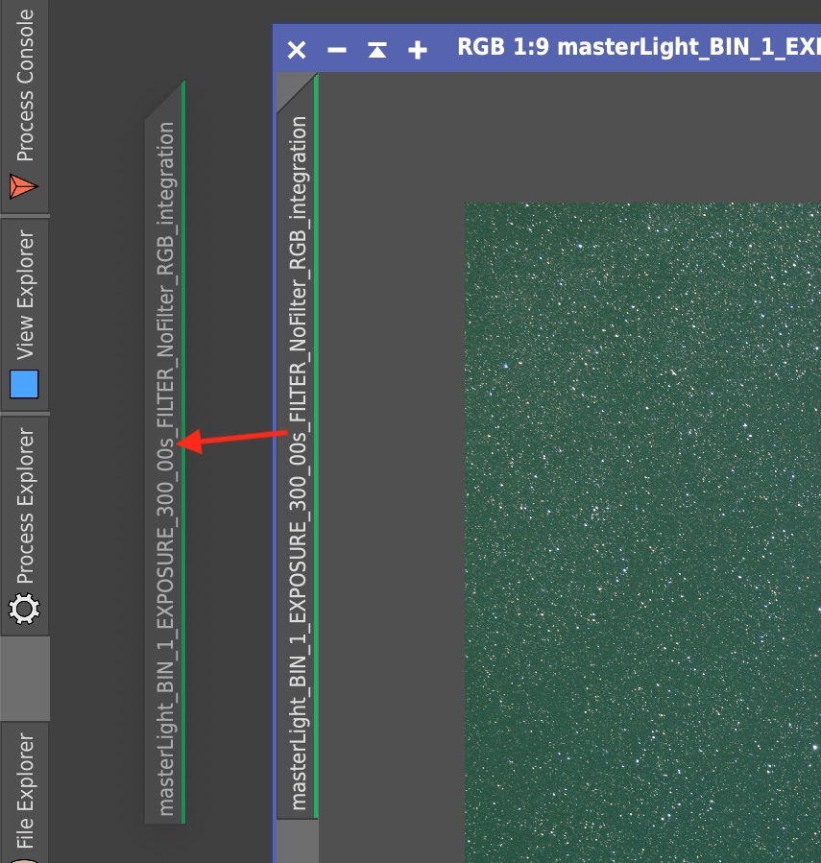Click the blank gray block above File Explorer
This screenshot has height=863, width=821.
(25, 678)
